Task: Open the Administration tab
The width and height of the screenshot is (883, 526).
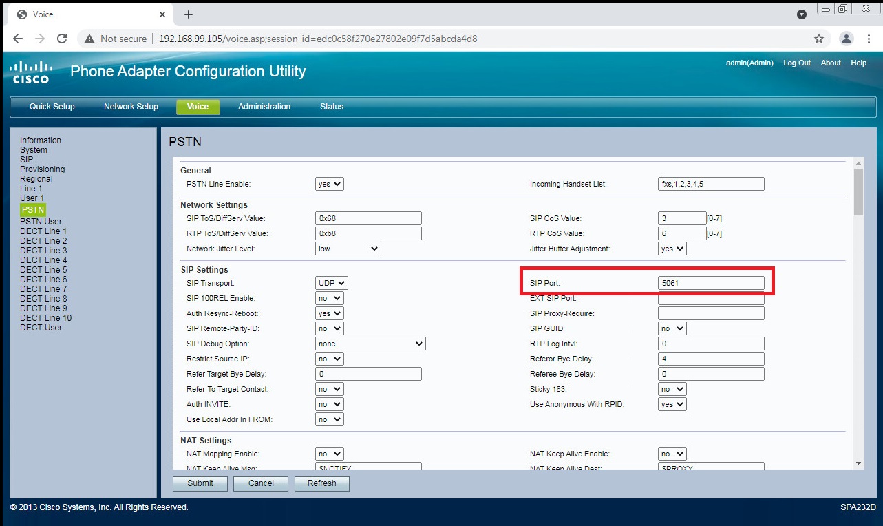Action: [264, 107]
